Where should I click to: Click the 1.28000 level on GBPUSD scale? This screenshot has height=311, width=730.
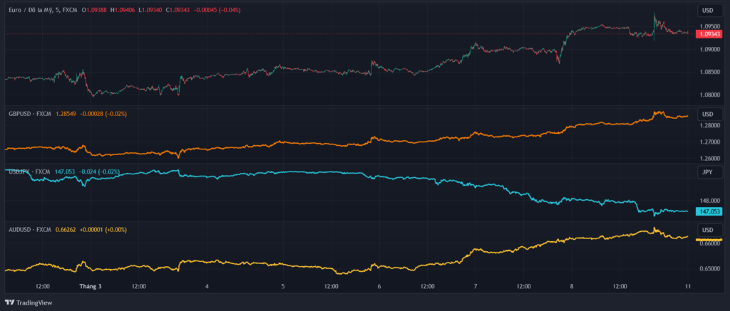point(709,126)
